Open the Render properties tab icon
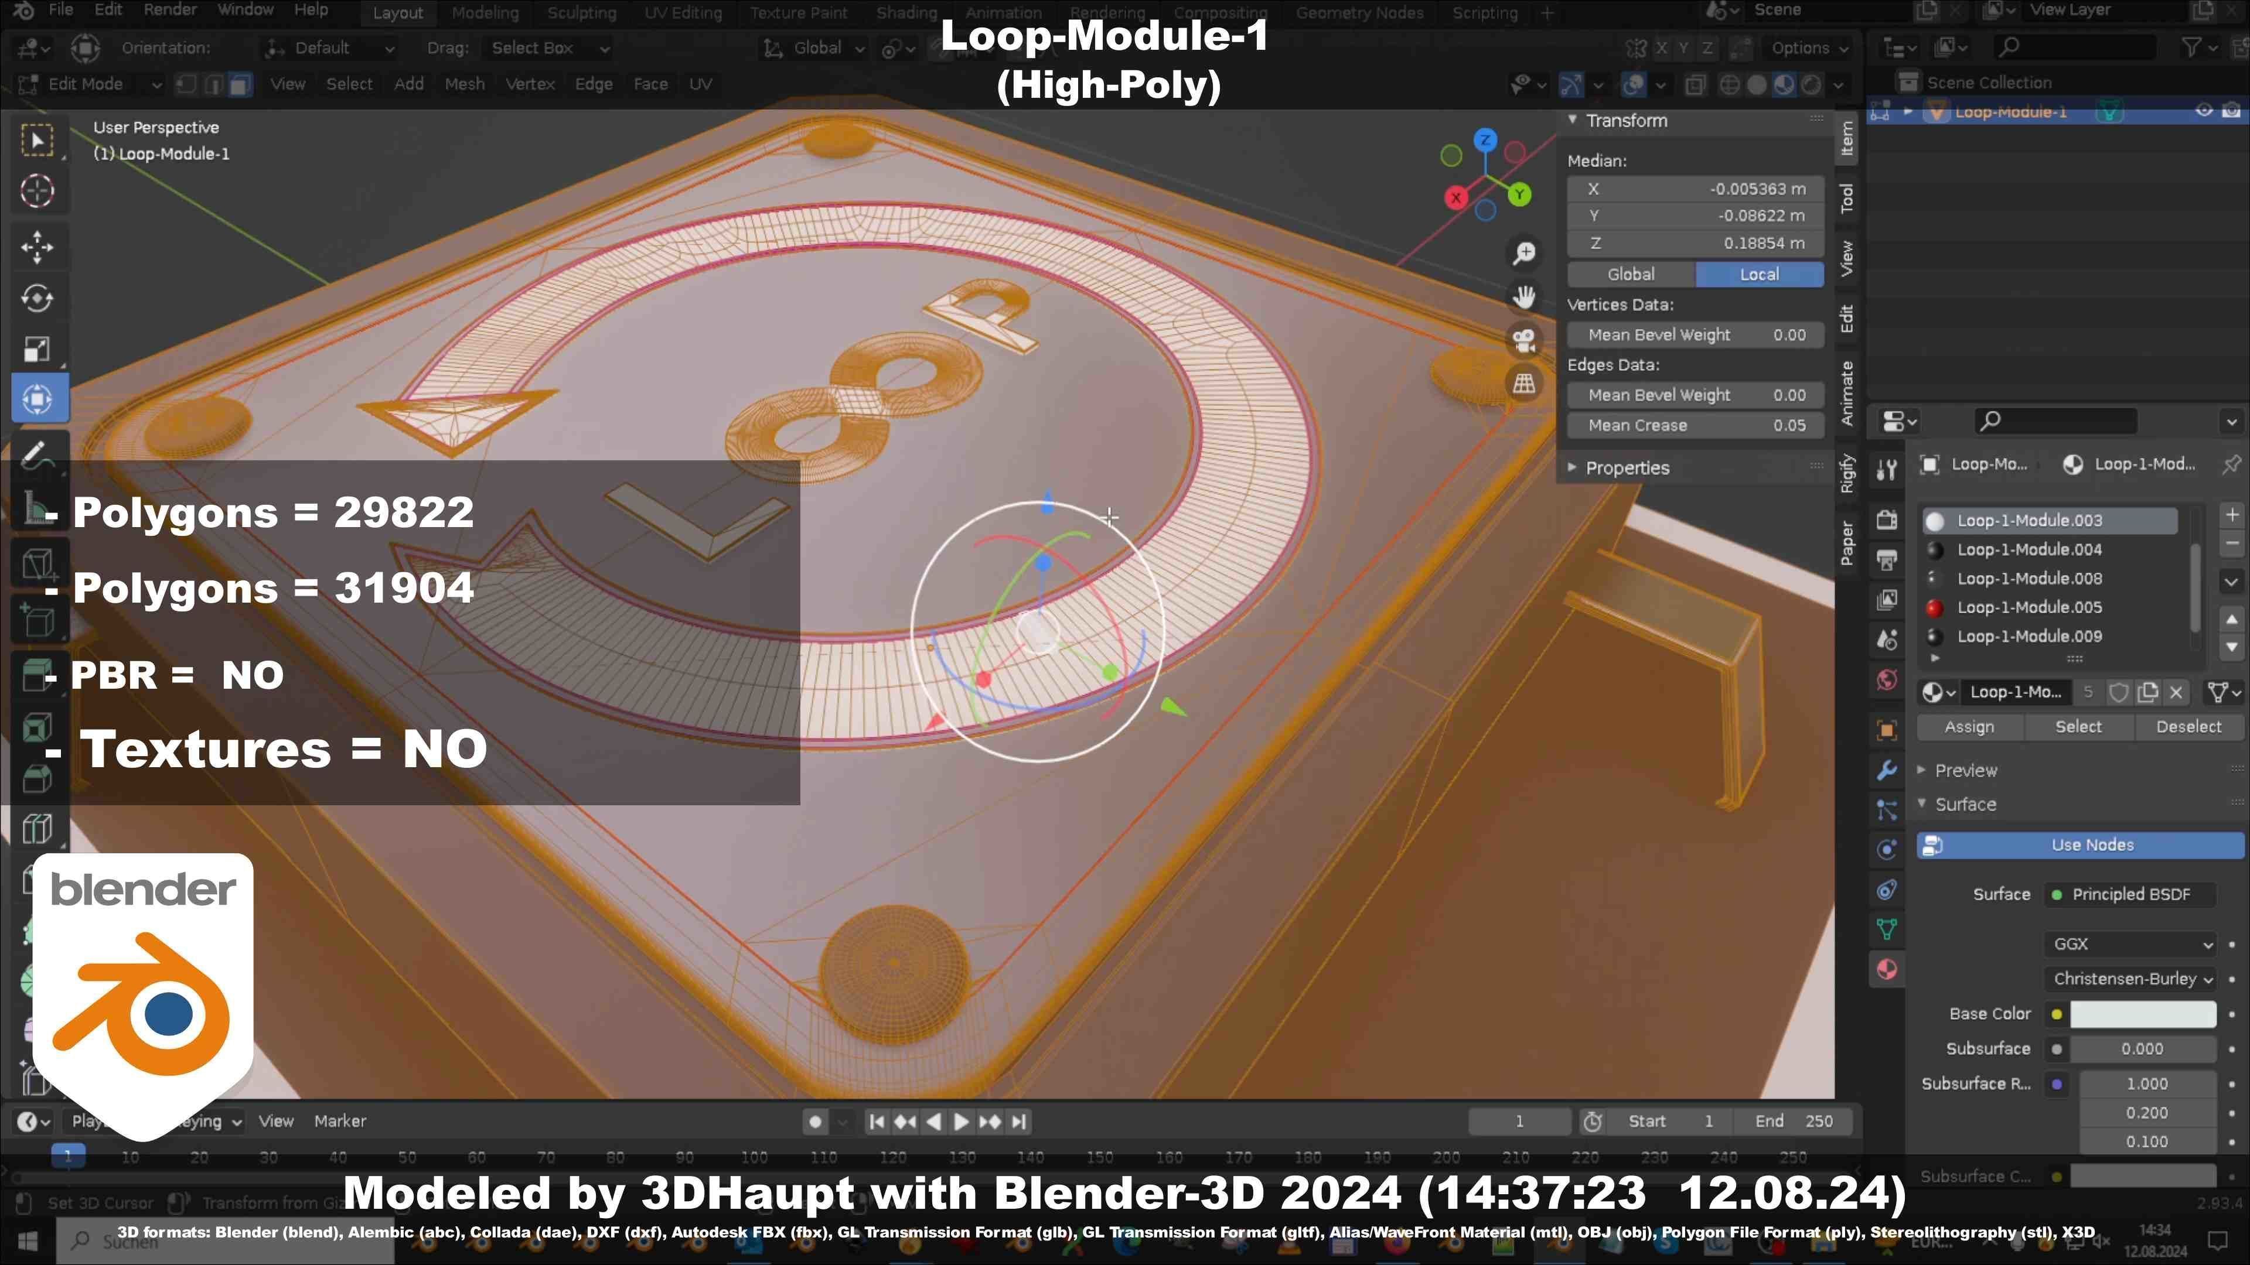This screenshot has width=2250, height=1265. (1887, 519)
